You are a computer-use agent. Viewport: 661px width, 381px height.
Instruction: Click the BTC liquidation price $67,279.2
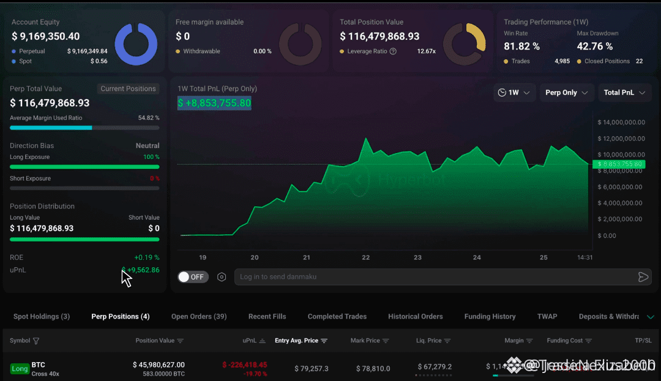tap(435, 367)
